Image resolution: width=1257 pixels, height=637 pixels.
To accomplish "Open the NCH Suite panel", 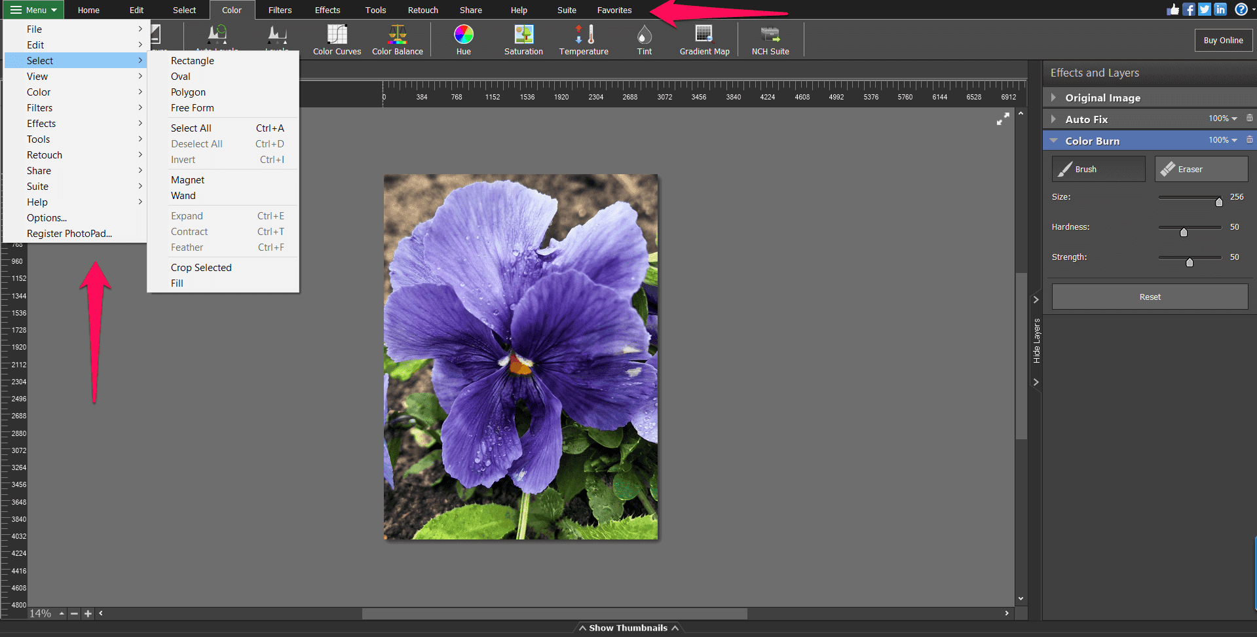I will click(770, 39).
